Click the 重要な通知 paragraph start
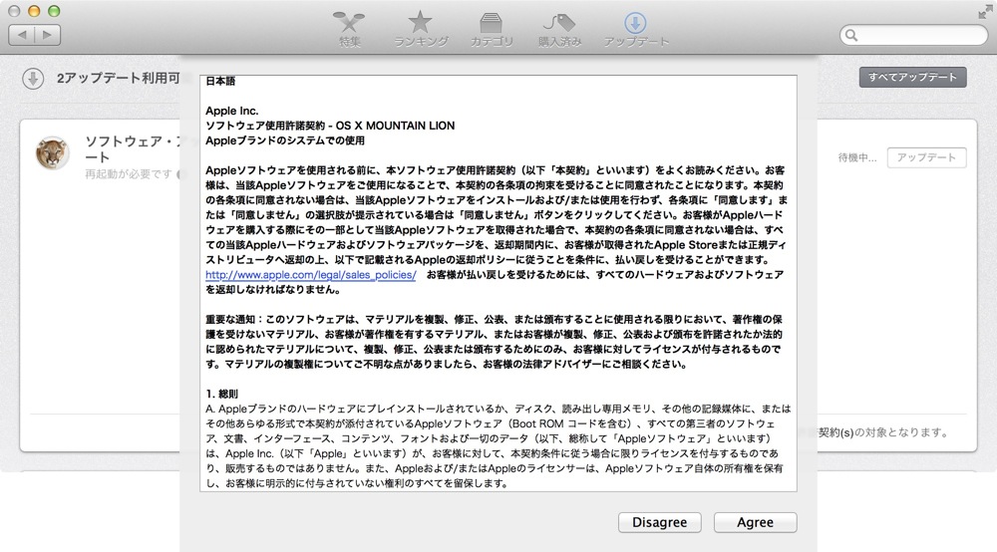 click(231, 319)
